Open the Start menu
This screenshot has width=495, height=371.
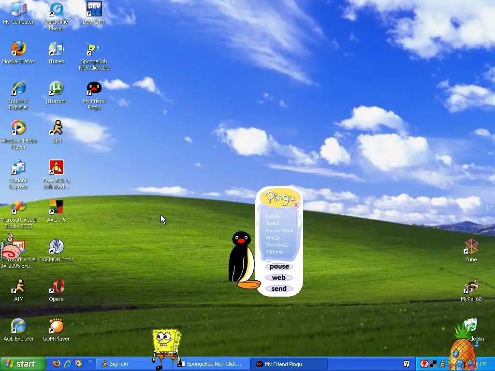pyautogui.click(x=23, y=364)
